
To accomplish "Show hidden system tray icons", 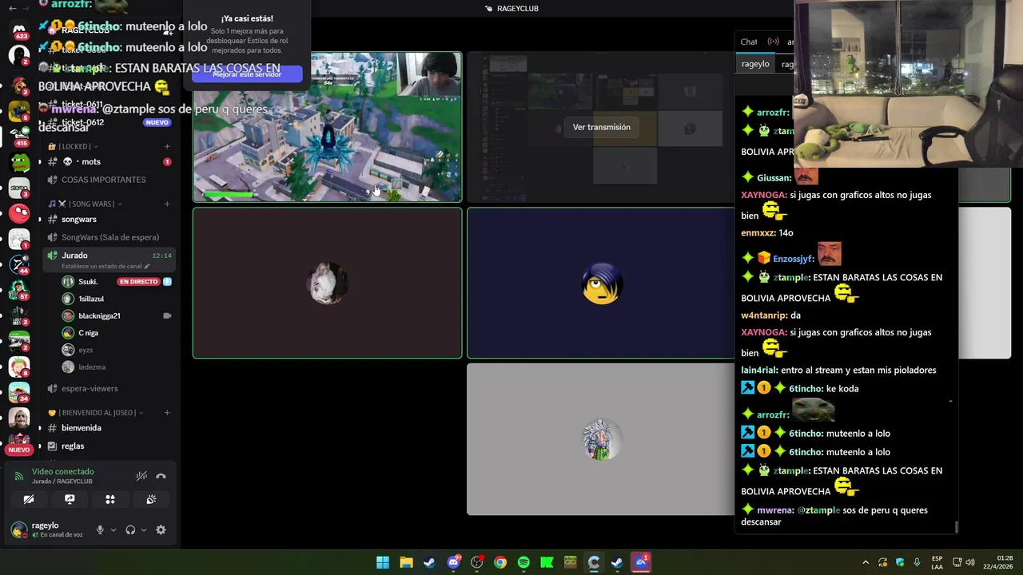I will [866, 562].
